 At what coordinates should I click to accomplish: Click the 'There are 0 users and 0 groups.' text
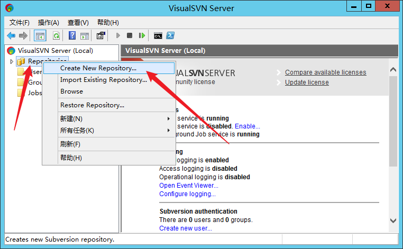point(206,220)
